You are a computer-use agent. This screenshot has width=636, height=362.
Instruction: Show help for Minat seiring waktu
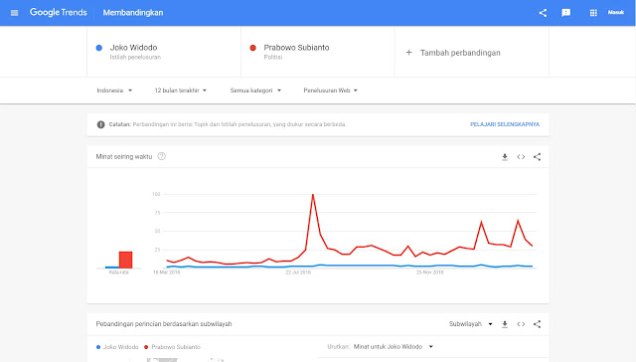pos(161,156)
